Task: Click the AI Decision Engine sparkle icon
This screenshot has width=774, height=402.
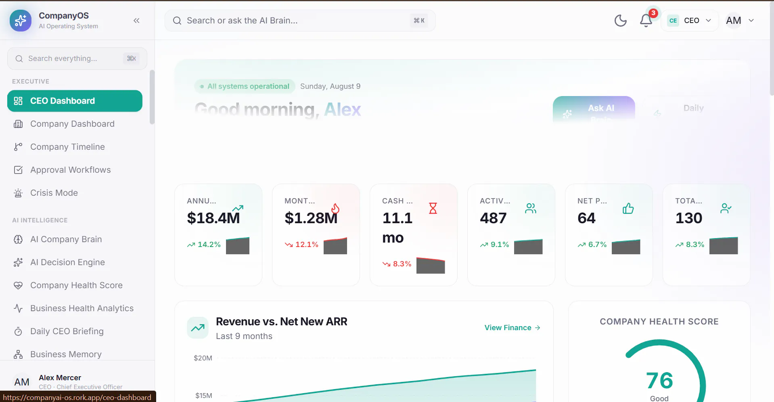Action: pyautogui.click(x=18, y=262)
